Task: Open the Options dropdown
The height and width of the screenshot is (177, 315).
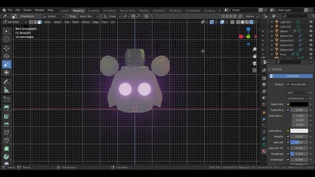Action: pyautogui.click(x=251, y=16)
